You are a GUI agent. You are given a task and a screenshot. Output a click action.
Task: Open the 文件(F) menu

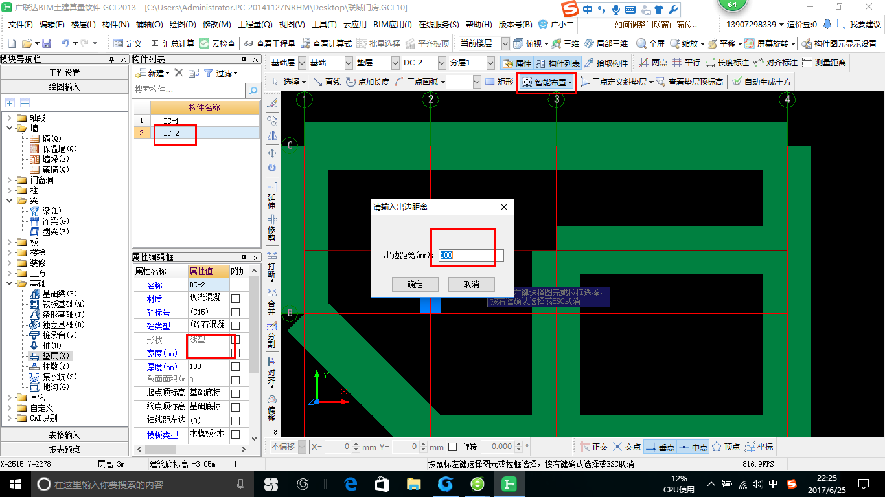point(20,25)
